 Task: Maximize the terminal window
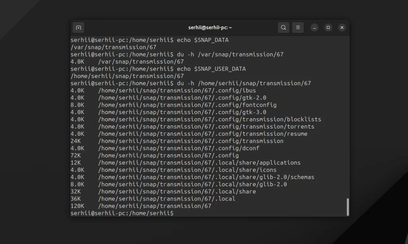click(328, 27)
